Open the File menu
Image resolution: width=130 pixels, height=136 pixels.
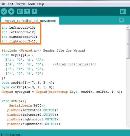[x=3, y=4]
